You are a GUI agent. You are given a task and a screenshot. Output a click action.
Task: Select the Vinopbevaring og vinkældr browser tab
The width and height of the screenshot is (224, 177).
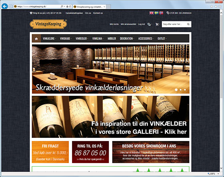coord(89,7)
